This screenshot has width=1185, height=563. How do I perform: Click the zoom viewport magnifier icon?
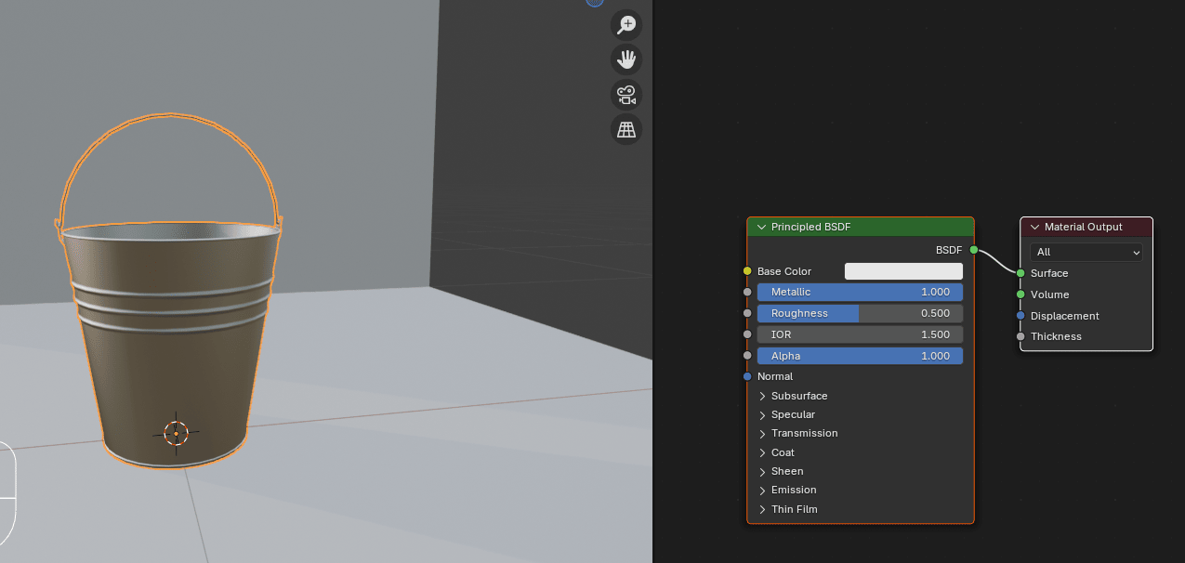tap(626, 25)
